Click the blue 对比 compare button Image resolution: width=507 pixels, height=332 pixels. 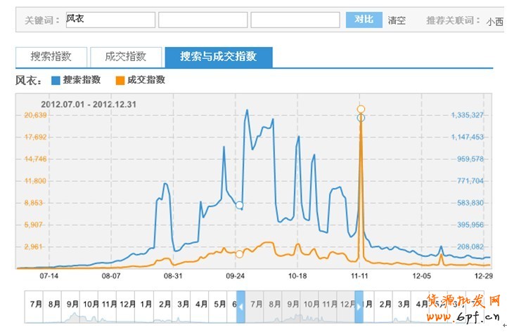tap(364, 20)
